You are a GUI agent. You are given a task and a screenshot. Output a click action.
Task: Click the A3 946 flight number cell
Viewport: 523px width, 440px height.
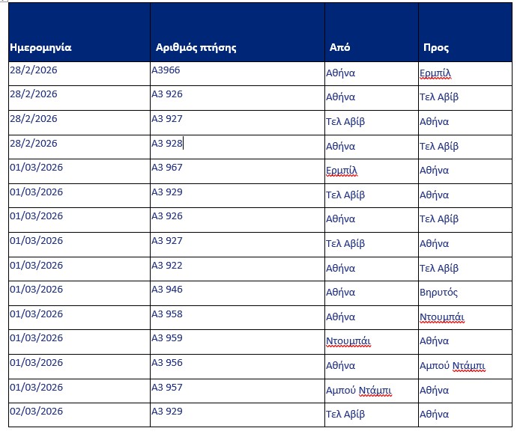tap(238, 293)
